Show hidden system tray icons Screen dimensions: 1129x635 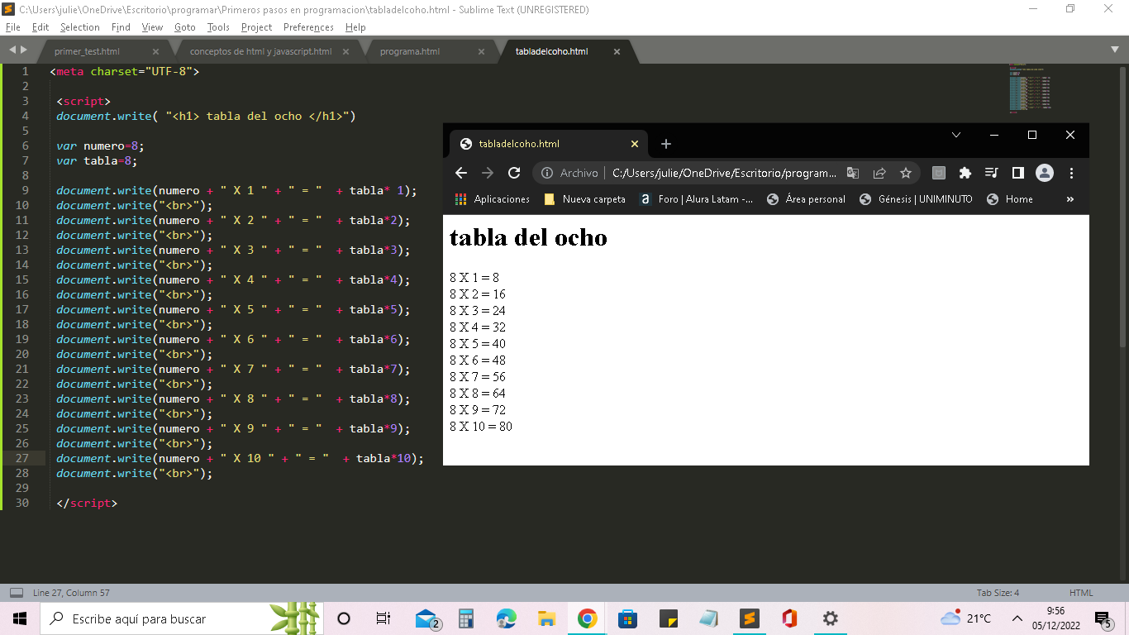[x=1017, y=618]
